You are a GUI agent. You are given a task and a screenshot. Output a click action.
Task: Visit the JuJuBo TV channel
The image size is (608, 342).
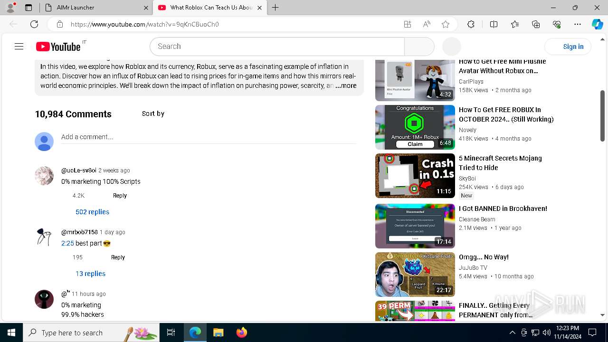(473, 268)
